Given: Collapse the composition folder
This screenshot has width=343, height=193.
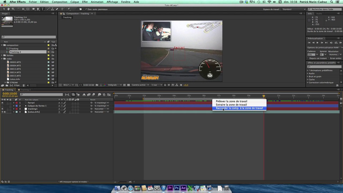Looking at the screenshot, I should (2, 45).
